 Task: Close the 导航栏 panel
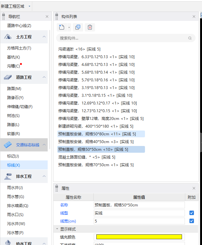coord(47,17)
